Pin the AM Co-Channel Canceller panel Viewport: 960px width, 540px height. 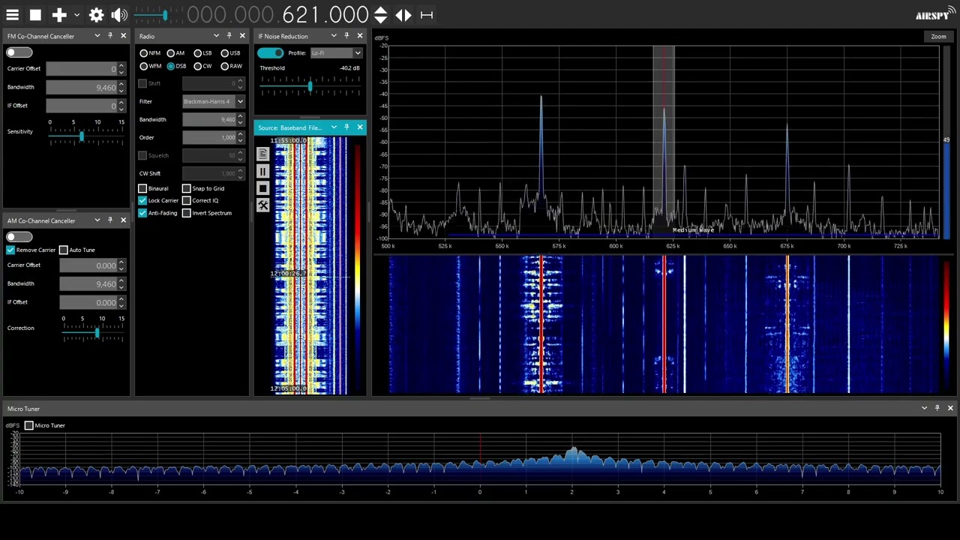(110, 220)
